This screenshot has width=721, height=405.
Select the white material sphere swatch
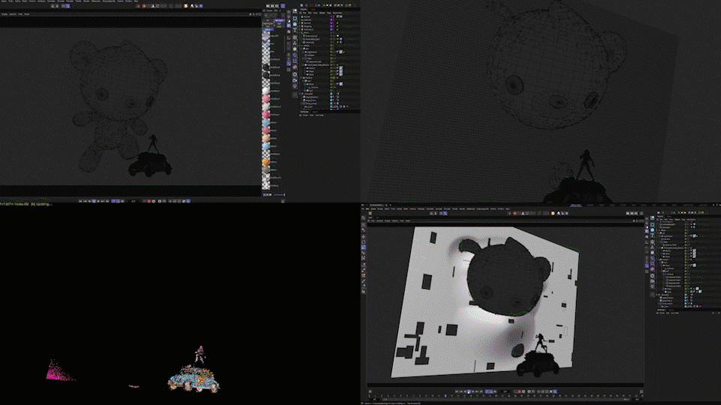266,91
